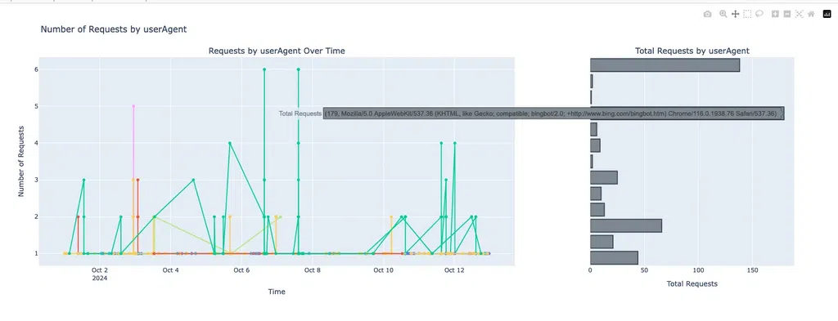The height and width of the screenshot is (321, 838).
Task: Click the bar reaching about 66 total requests
Action: [x=626, y=225]
